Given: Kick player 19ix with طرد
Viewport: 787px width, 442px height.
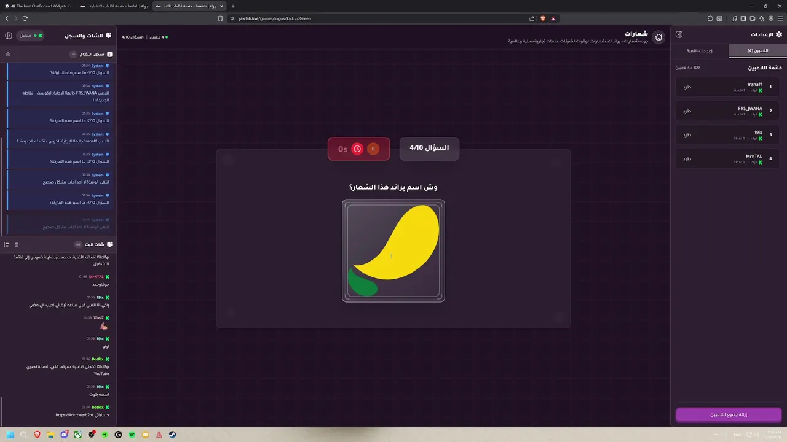Looking at the screenshot, I should (x=687, y=134).
